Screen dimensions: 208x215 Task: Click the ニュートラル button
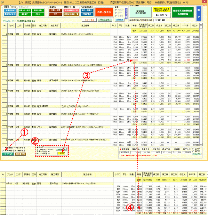point(89,20)
